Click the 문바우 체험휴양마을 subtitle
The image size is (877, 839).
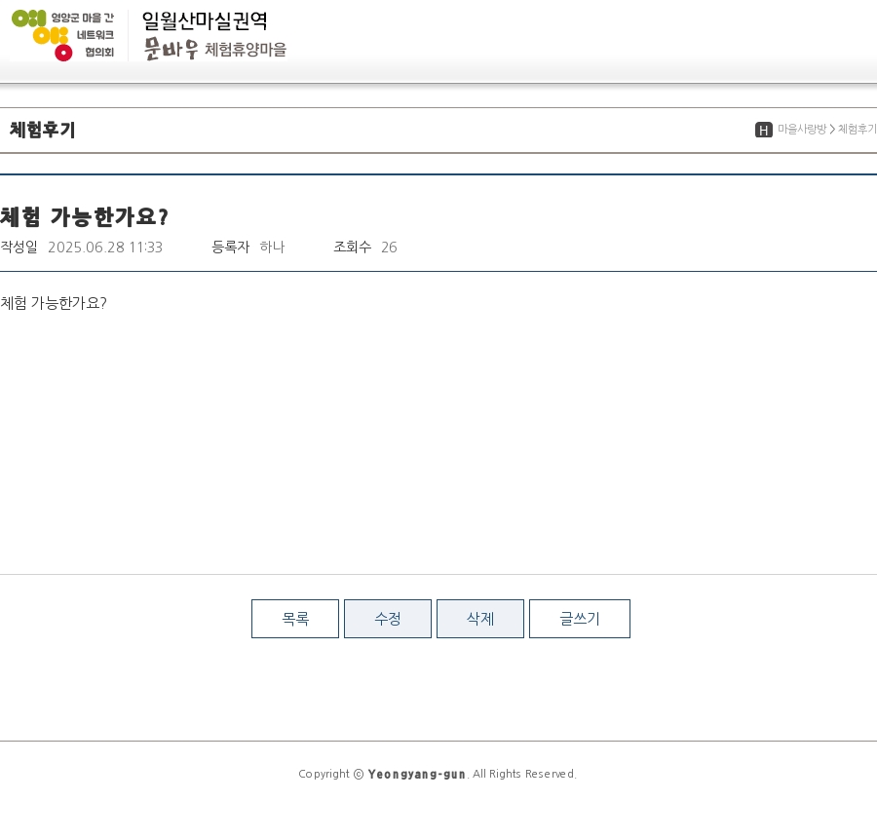[215, 49]
